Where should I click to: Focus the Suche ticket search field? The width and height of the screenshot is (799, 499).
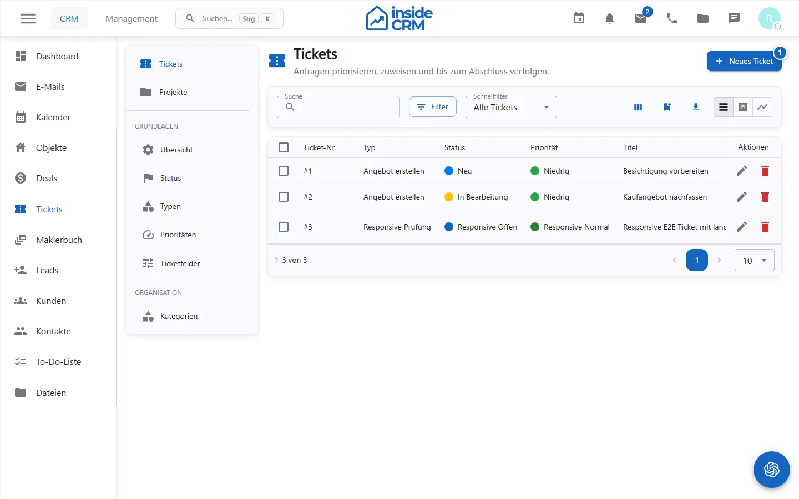[x=338, y=107]
